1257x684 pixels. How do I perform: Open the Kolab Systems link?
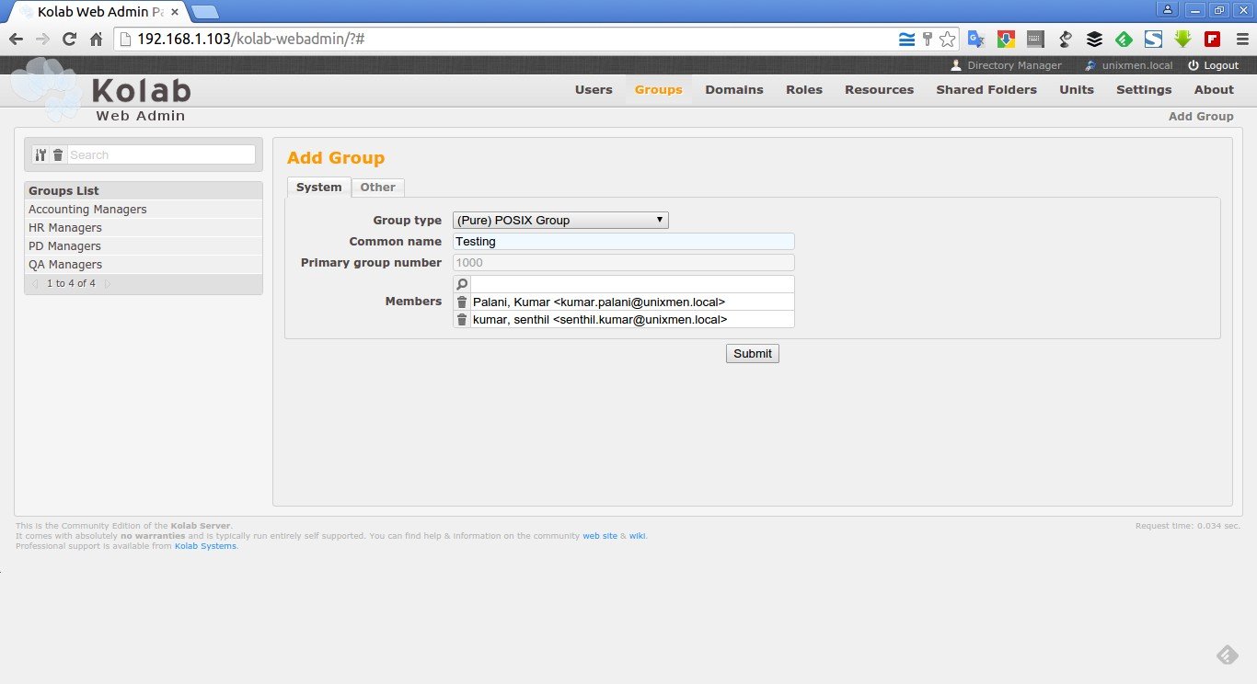(205, 546)
